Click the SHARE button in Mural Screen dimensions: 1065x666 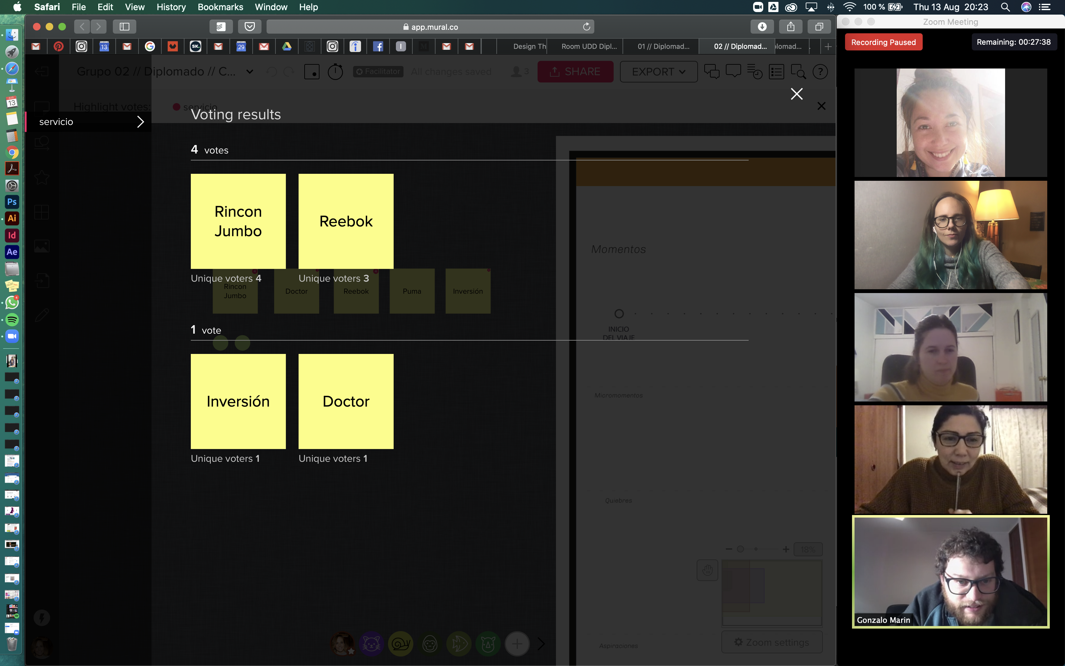[x=575, y=71]
